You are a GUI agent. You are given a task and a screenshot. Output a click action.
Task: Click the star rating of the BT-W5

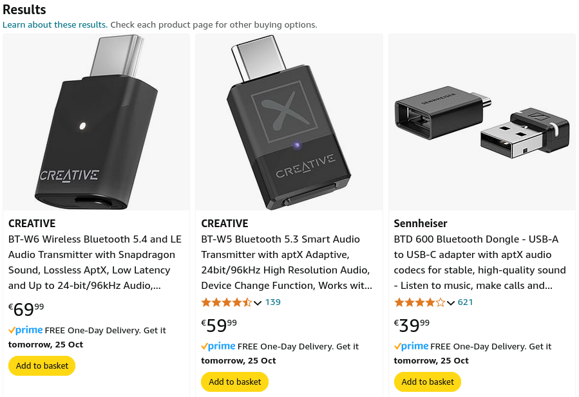coord(227,302)
